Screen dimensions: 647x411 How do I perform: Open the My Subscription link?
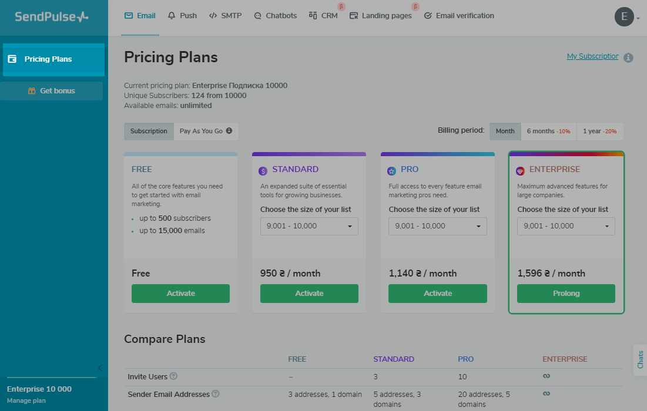[592, 56]
